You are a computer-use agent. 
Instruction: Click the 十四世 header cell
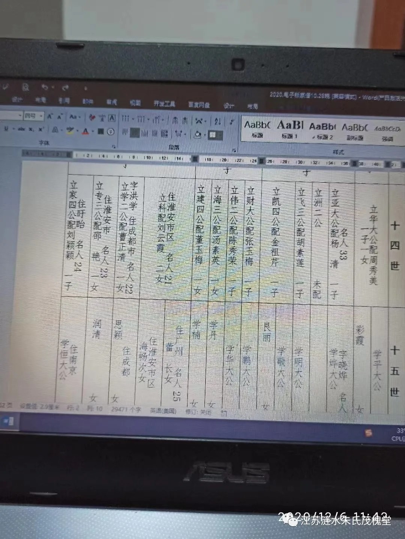(395, 246)
